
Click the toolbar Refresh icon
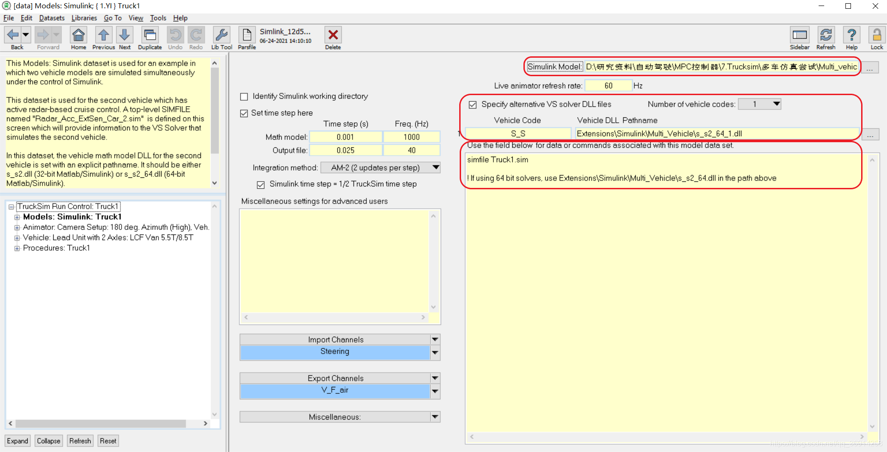(x=826, y=35)
